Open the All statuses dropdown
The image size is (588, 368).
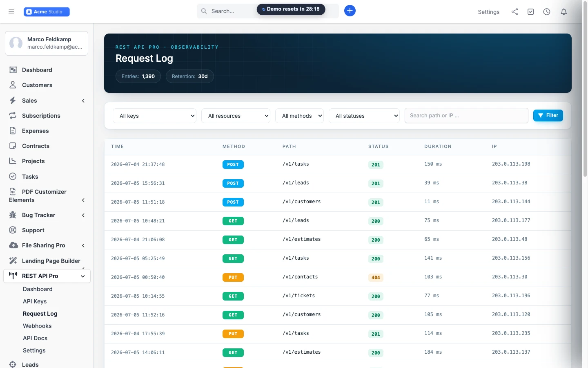364,116
